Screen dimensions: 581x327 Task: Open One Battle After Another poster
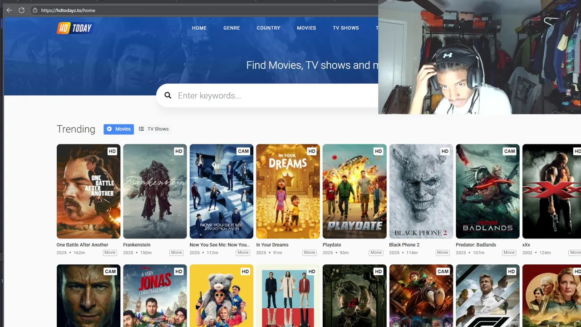[89, 191]
